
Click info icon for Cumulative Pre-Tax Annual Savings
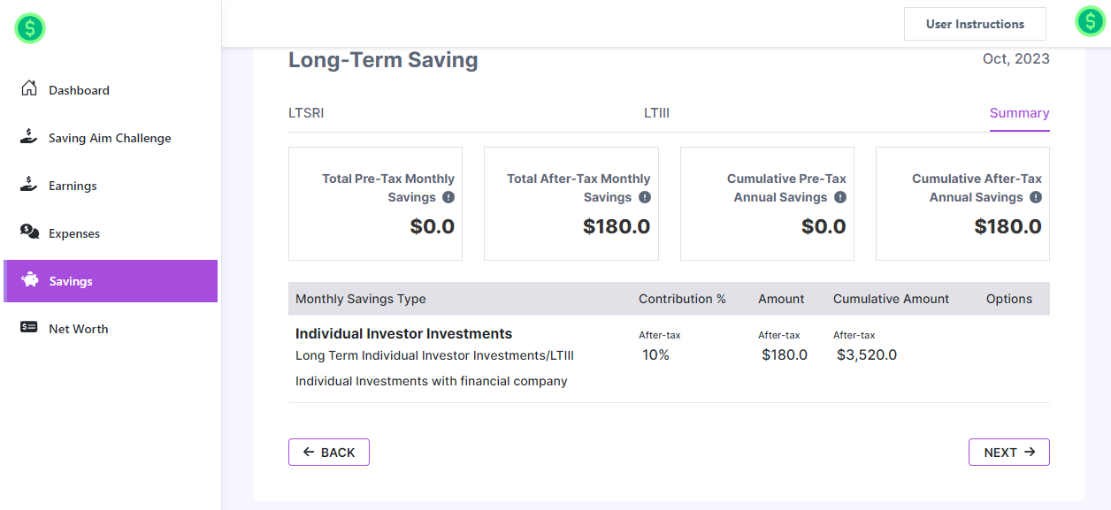point(840,197)
